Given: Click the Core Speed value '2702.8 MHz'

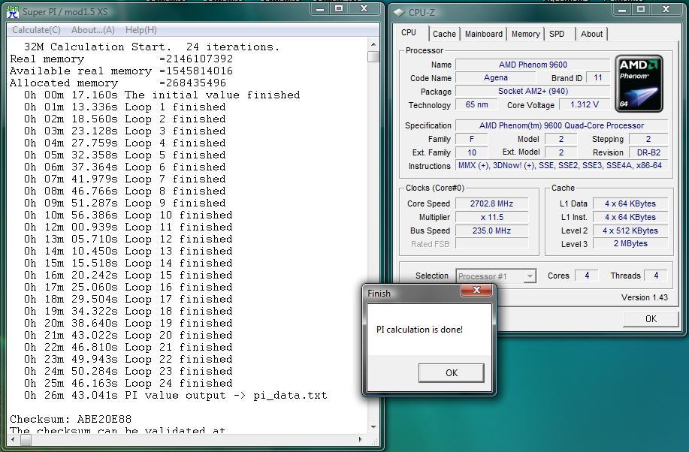Looking at the screenshot, I should pyautogui.click(x=491, y=203).
